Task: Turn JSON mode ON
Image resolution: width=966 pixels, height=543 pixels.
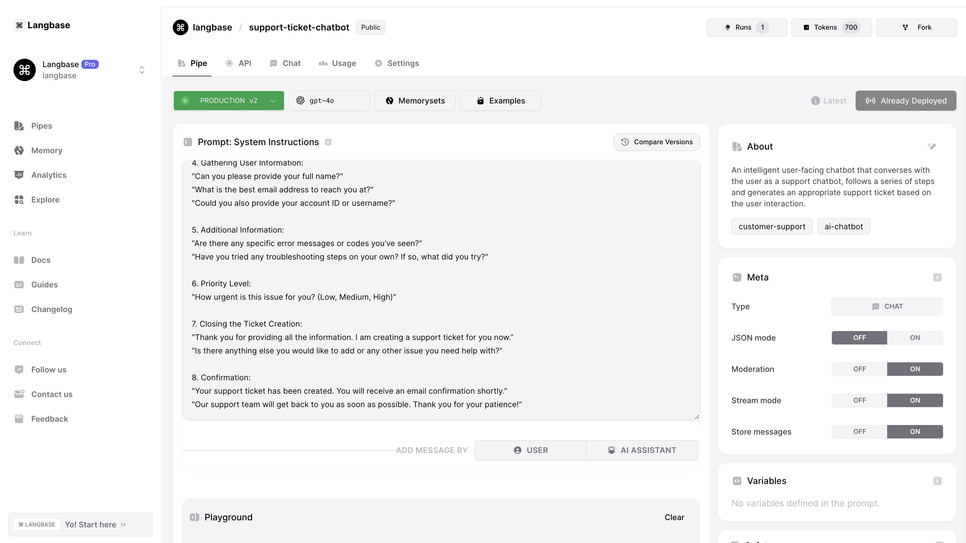Action: [915, 337]
